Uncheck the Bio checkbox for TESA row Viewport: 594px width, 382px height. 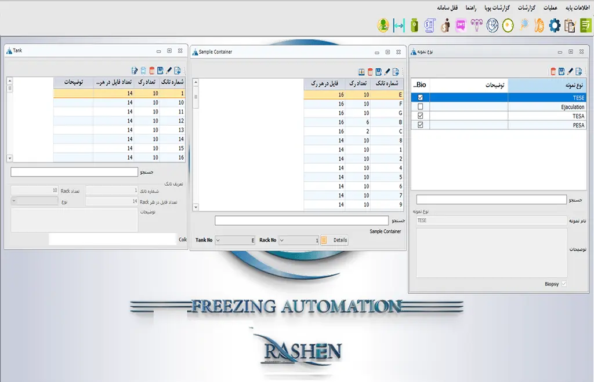pyautogui.click(x=421, y=116)
